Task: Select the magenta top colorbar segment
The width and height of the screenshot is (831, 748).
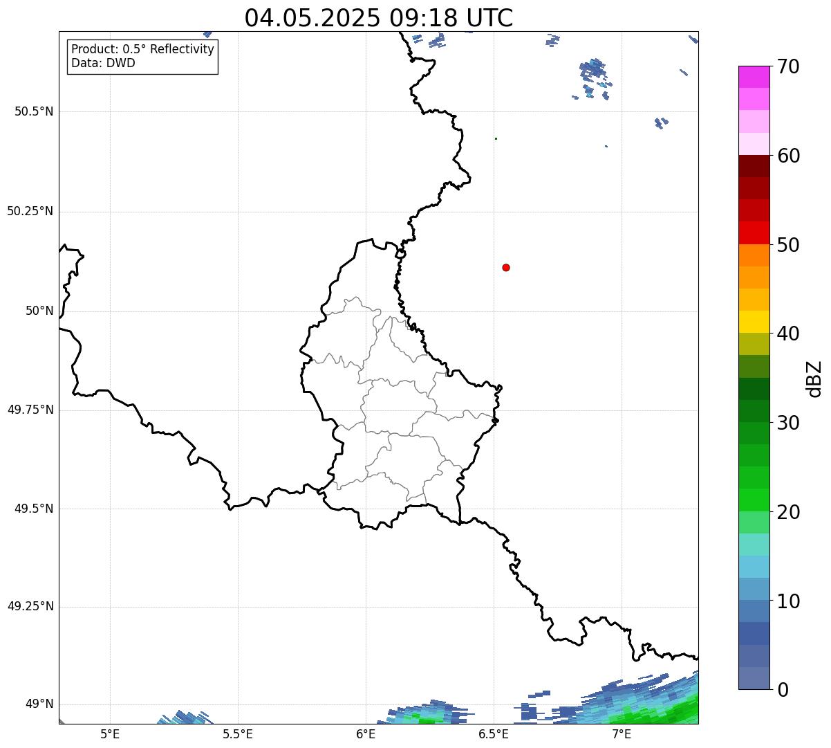Action: (754, 77)
